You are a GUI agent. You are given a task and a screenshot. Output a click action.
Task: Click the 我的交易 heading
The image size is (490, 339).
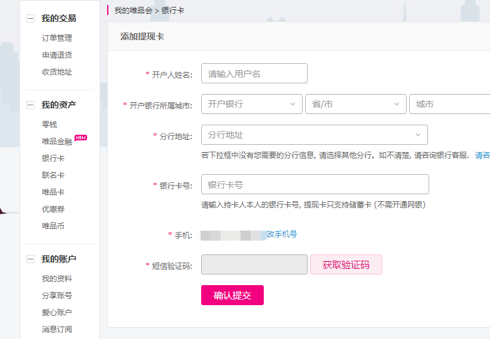59,18
